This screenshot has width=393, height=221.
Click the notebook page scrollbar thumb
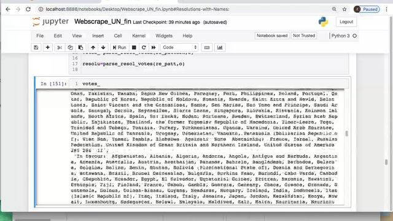pos(386,162)
